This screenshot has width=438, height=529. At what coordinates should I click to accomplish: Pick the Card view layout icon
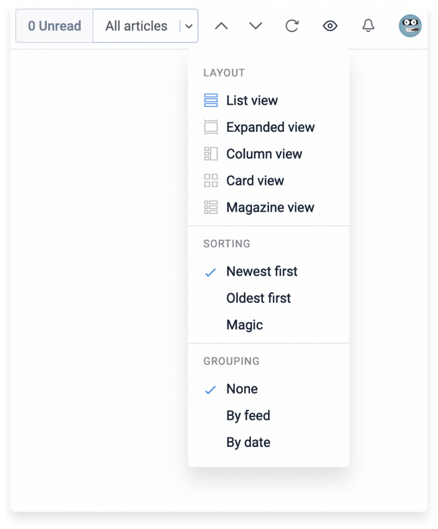[211, 181]
